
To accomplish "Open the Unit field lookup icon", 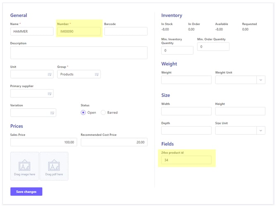I will point(50,74).
